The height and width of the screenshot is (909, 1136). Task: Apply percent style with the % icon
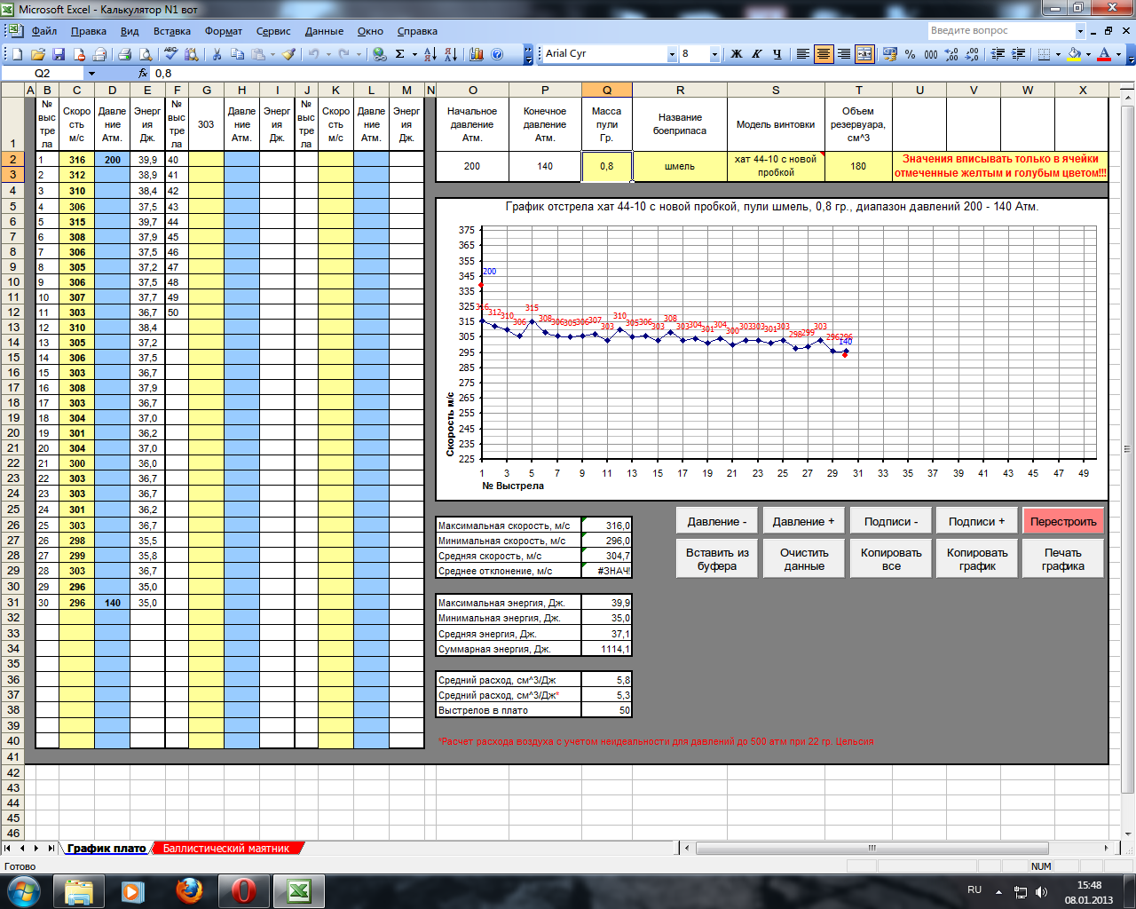click(x=910, y=54)
